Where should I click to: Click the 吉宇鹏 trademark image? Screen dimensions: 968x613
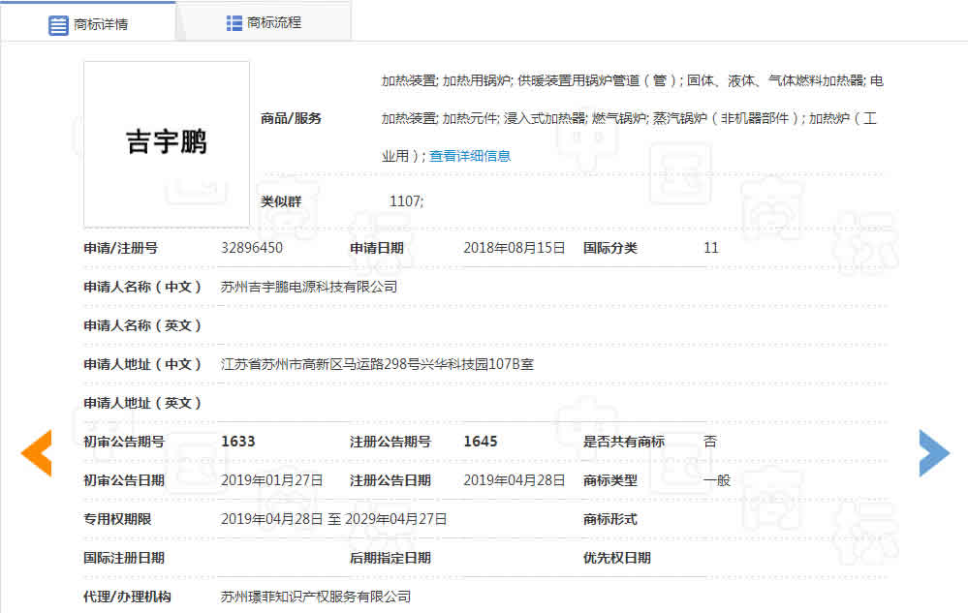[x=167, y=143]
